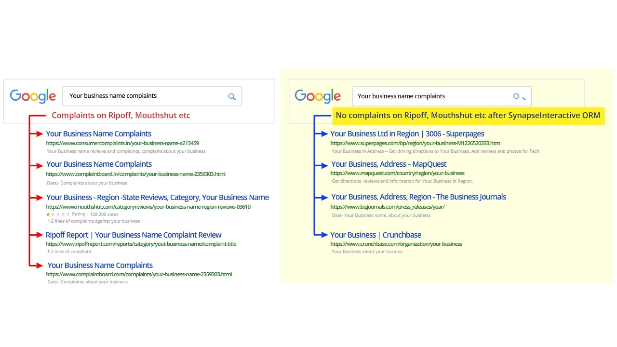Screen dimensions: 617x347
Task: Open the mouthshut Region-State Reviews result
Action: [158, 197]
